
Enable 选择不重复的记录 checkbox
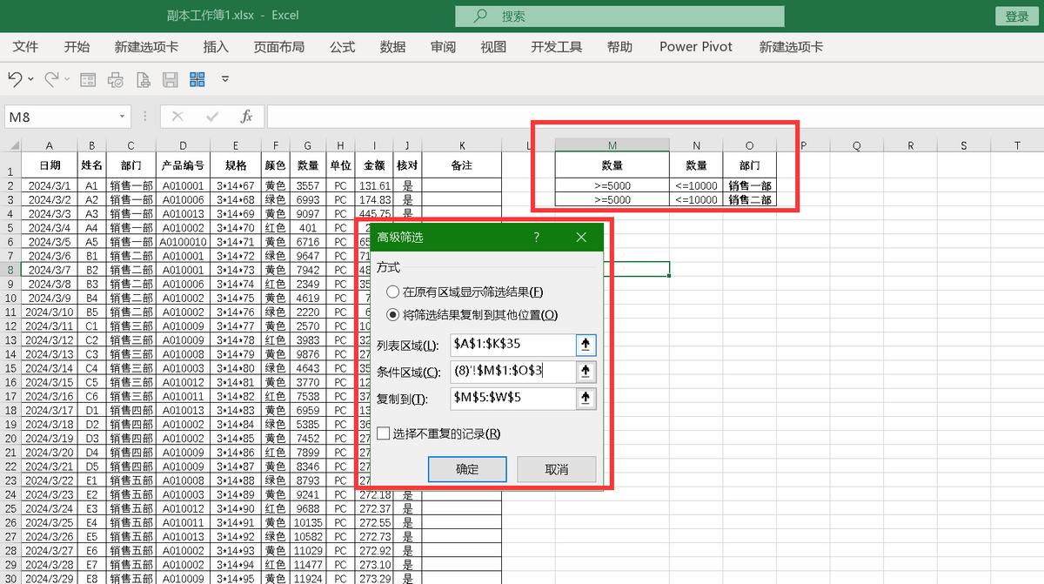384,433
